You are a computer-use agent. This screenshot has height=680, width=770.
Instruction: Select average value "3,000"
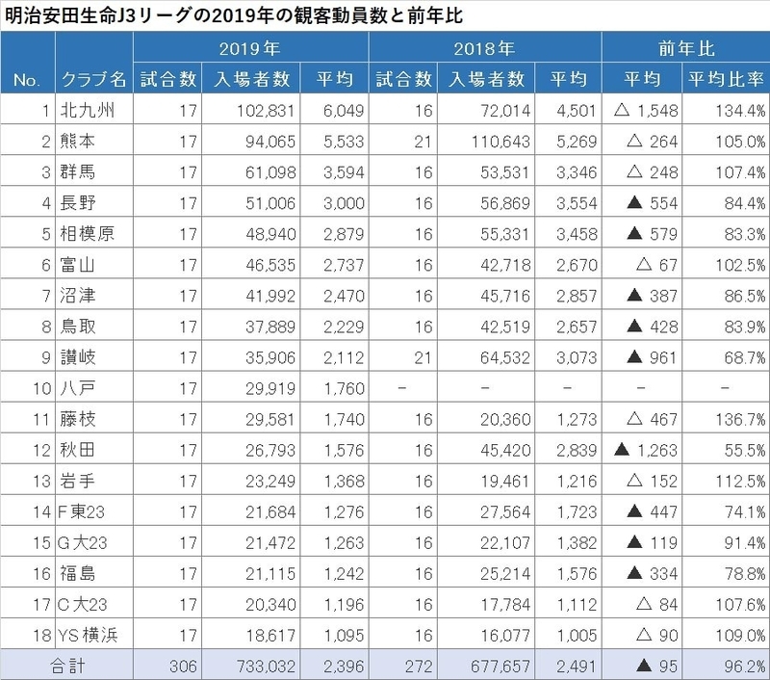click(x=344, y=203)
